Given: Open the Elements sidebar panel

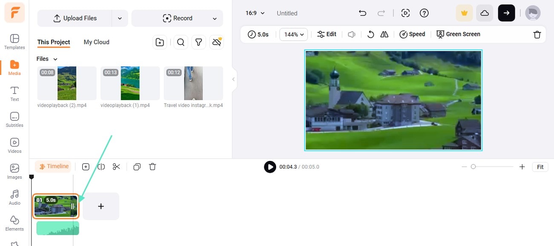Looking at the screenshot, I should tap(14, 223).
